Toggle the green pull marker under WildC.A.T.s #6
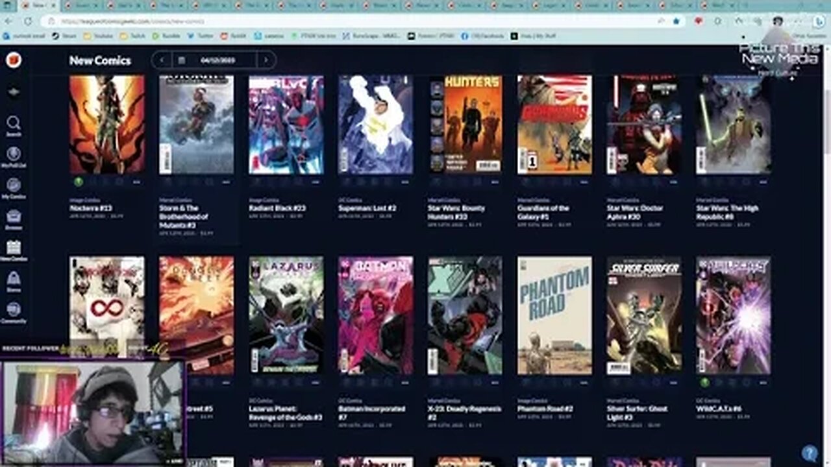The width and height of the screenshot is (831, 467). click(x=704, y=383)
